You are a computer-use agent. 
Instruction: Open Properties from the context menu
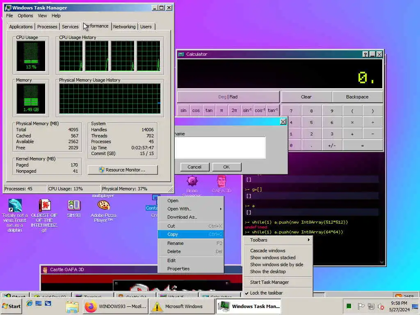point(191,269)
